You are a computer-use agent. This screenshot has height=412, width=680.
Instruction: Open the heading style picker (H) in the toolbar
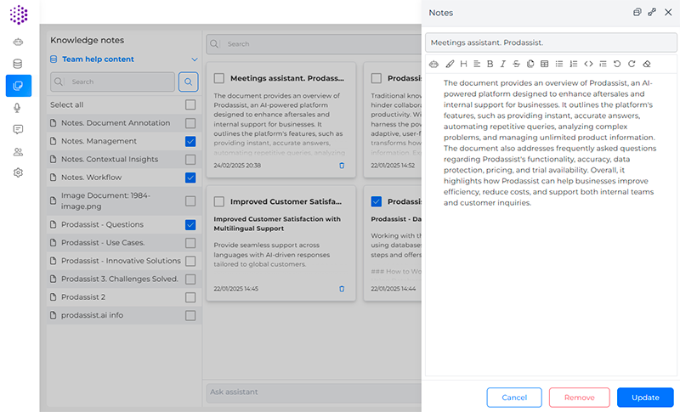463,64
